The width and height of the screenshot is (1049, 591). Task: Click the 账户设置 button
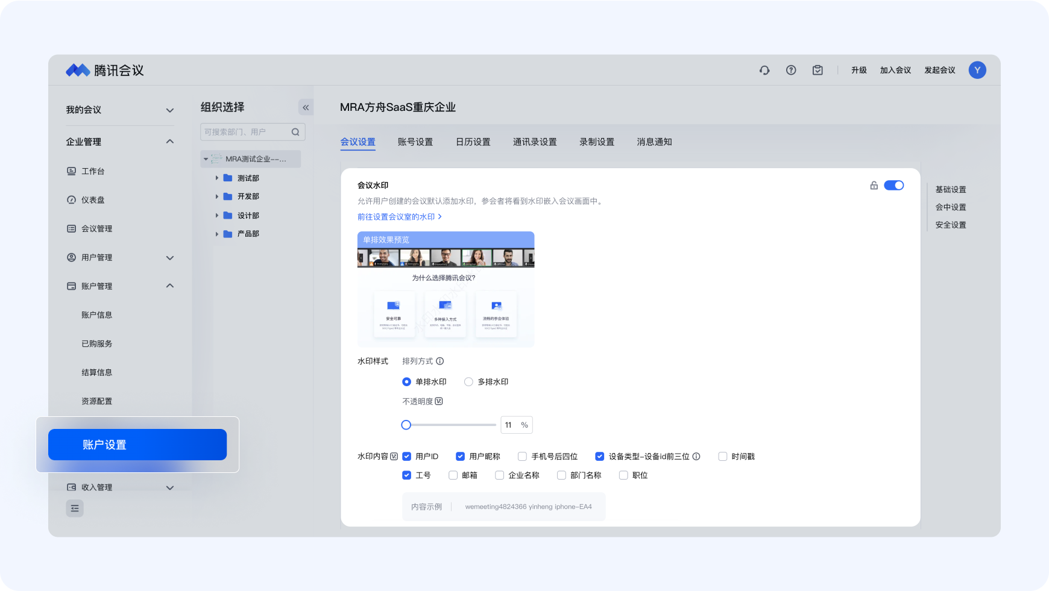coord(137,445)
